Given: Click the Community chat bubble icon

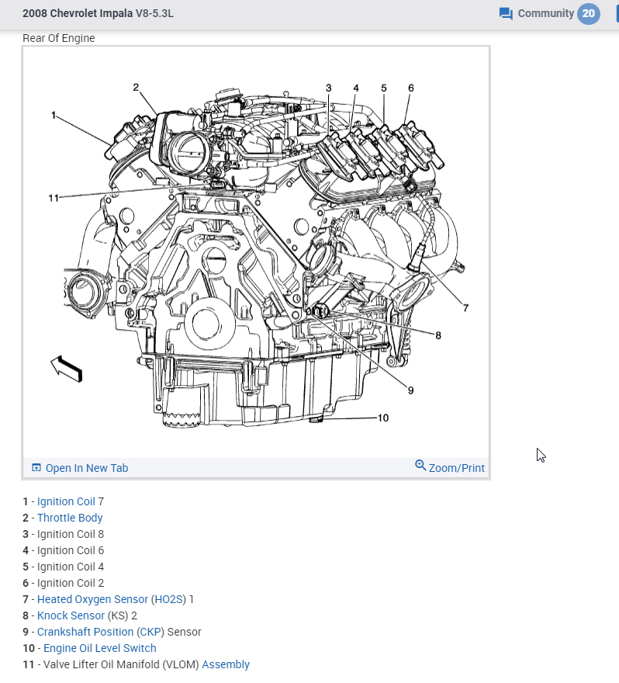Looking at the screenshot, I should coord(506,13).
